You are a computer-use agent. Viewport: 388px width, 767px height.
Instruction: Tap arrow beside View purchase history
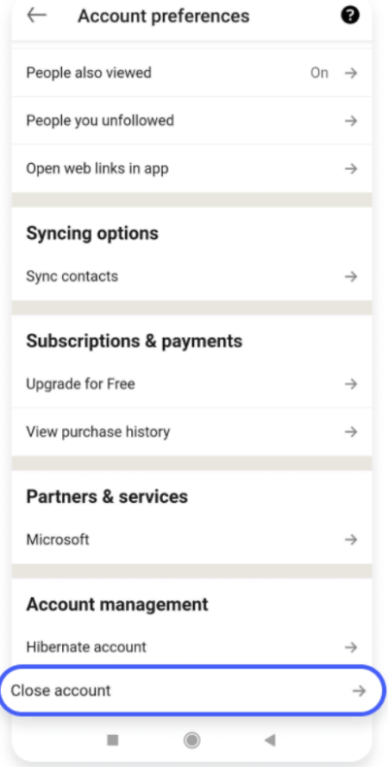click(351, 432)
